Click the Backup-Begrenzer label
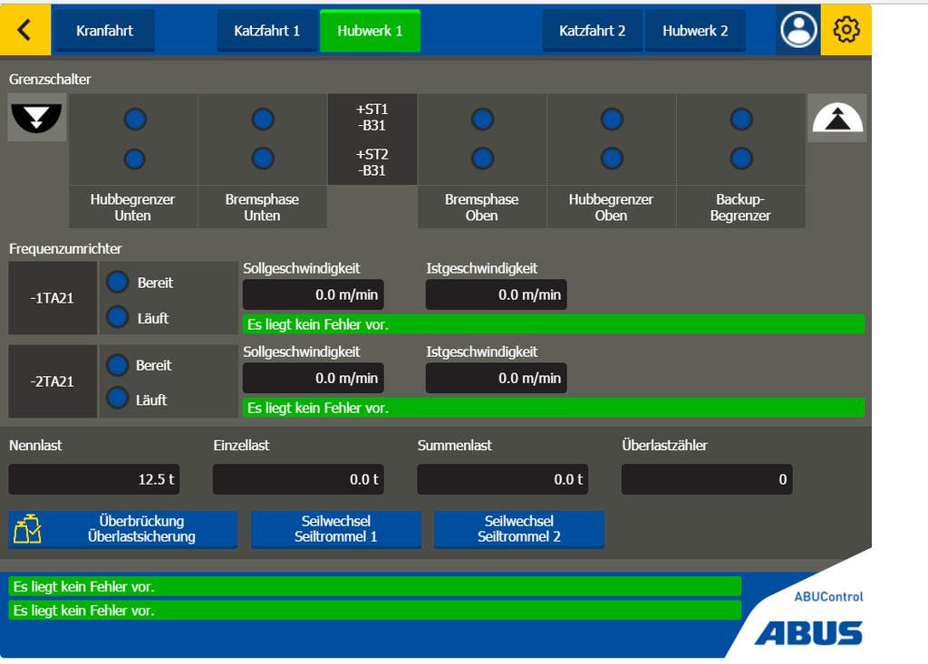Screen dimensions: 928x664 (740, 207)
